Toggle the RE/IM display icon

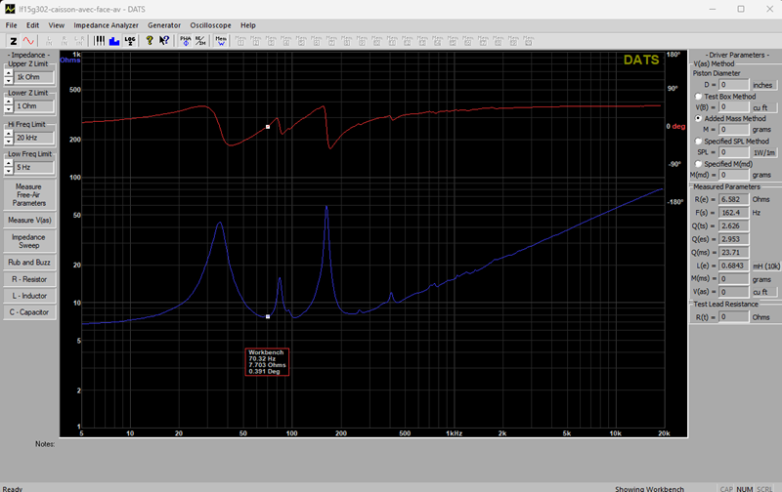(200, 41)
